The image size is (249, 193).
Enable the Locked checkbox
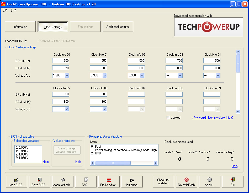168,118
